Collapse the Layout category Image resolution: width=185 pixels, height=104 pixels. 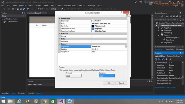tap(59, 44)
